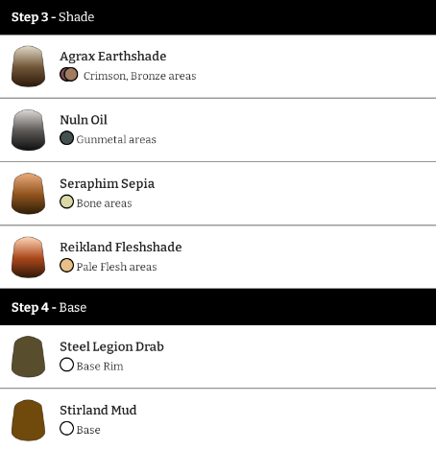Viewport: 436px width, 450px height.
Task: Select the Seraphim Sepia paint pot icon
Action: tap(28, 194)
